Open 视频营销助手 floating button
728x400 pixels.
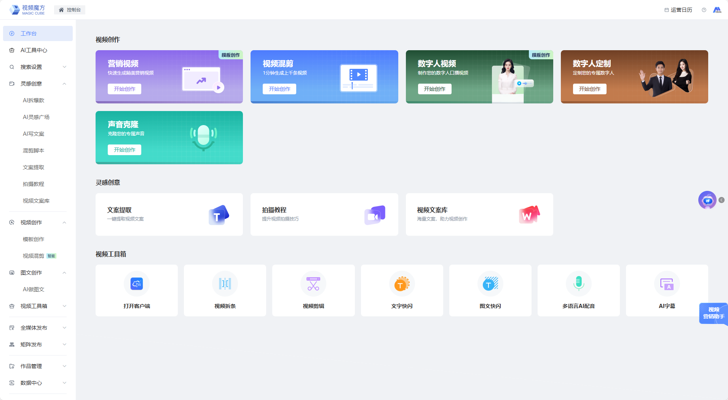713,313
